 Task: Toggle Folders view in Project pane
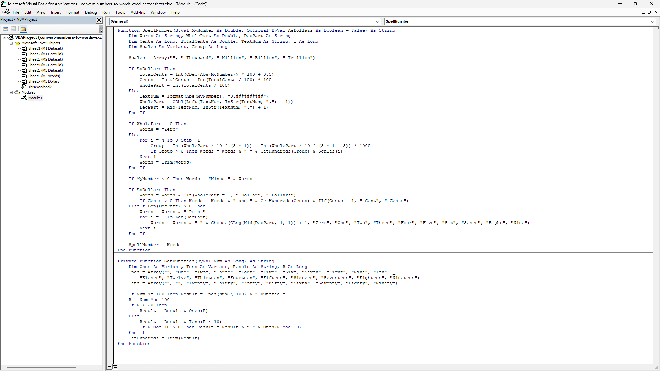click(x=23, y=29)
